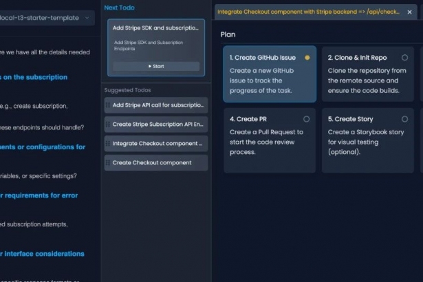
Task: Select the Integrate Checkout component suggested todo
Action: tap(156, 144)
